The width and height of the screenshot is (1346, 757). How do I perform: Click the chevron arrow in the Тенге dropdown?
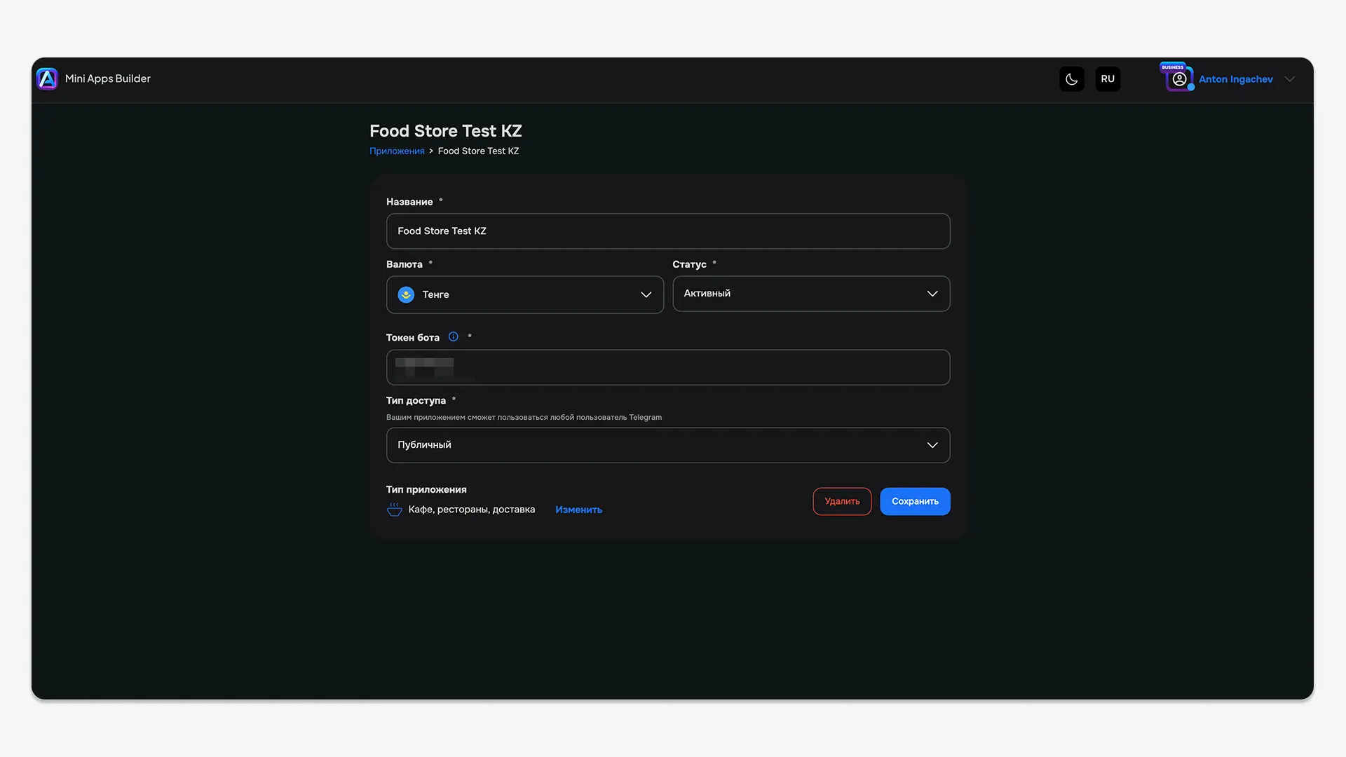point(646,294)
